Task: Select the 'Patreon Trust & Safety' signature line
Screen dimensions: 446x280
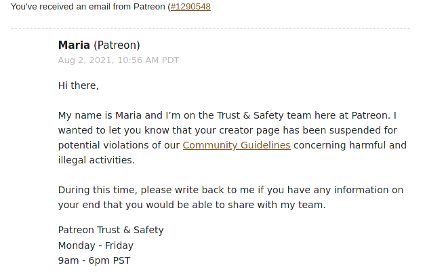Action: click(x=111, y=230)
